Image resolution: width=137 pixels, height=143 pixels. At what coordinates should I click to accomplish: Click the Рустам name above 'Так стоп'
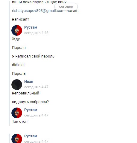(31, 110)
